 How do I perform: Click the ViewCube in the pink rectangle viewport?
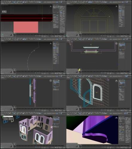coord(51,6)
